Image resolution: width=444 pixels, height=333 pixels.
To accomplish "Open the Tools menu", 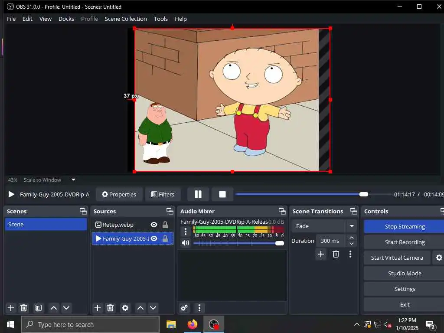I will 160,19.
